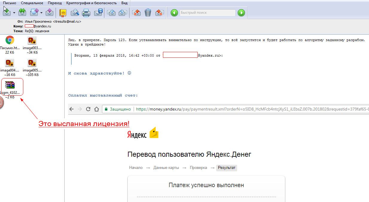Click the message line Удачи в трейдинге!
This screenshot has width=369, height=202.
pyautogui.click(x=87, y=44)
